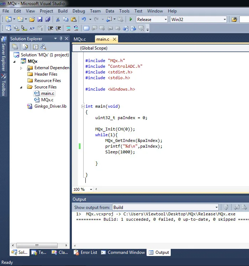Click the Display an Object Member List icon
249x266 pixels.
(x=8, y=28)
